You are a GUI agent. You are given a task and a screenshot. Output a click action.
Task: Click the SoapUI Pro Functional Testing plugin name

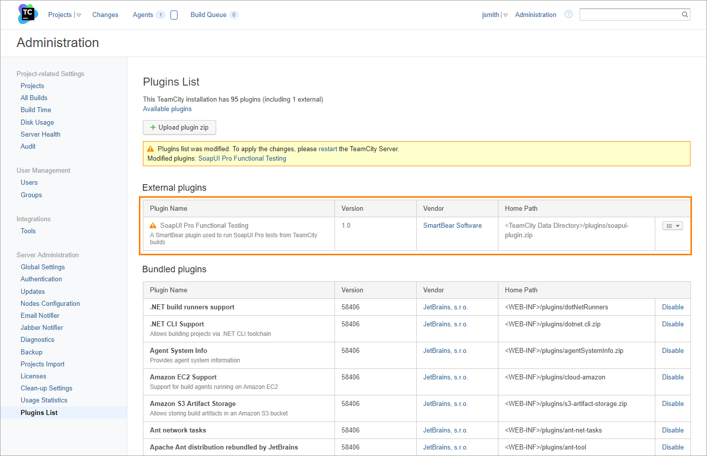[204, 225]
